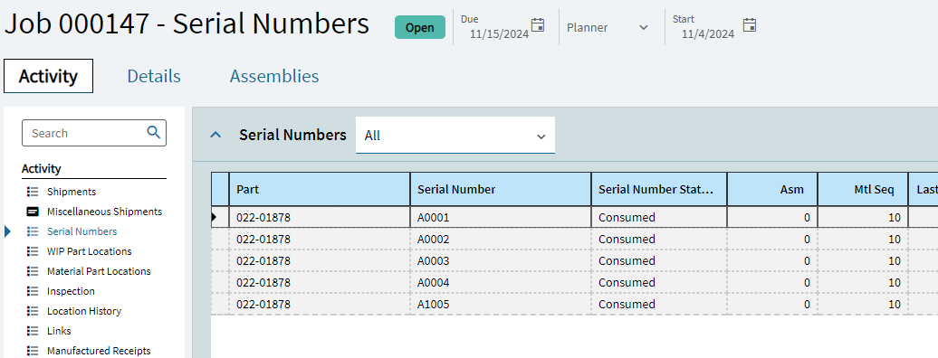Click serial number cell A0001
The width and height of the screenshot is (938, 358).
coord(501,218)
